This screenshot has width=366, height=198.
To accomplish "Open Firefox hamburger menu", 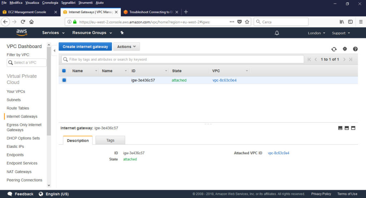I will click(361, 22).
